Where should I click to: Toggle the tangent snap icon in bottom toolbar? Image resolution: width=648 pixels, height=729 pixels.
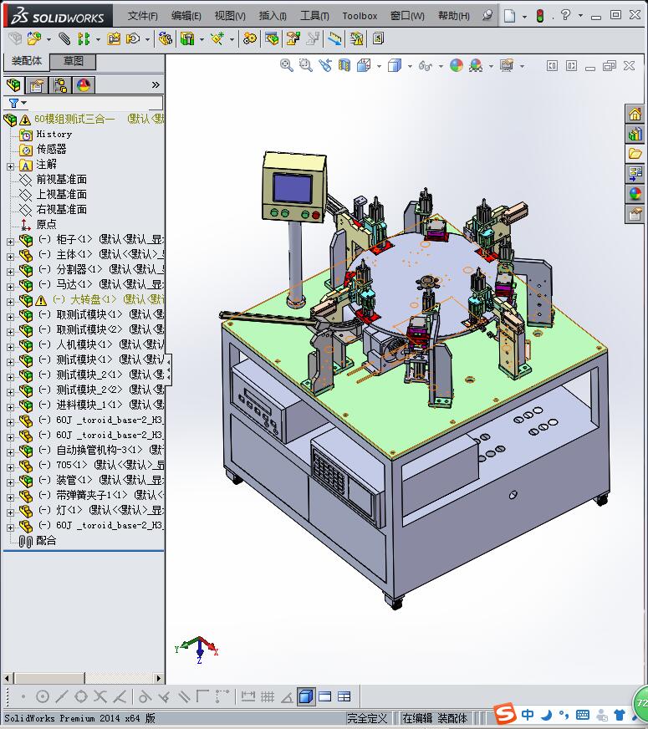145,696
